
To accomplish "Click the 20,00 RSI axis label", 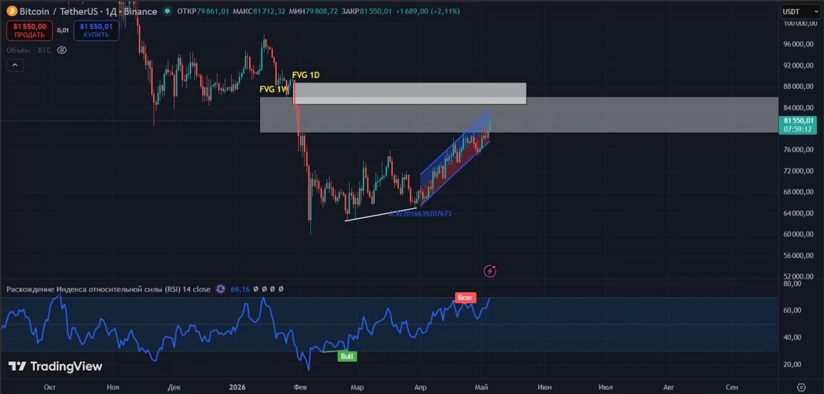I will [792, 364].
